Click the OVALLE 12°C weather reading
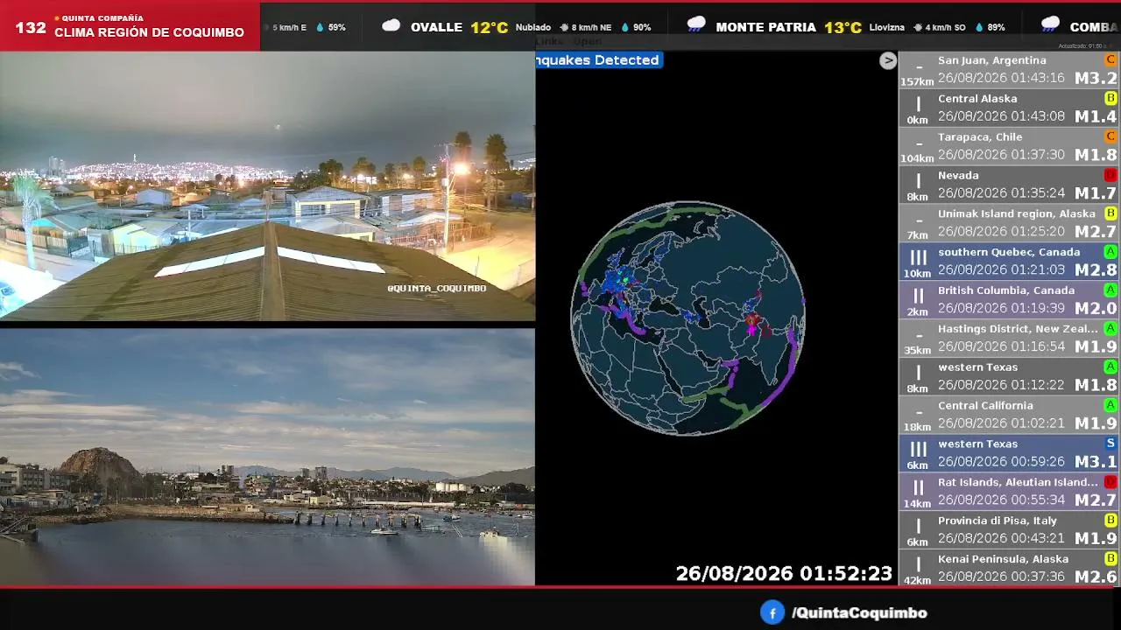1121x630 pixels. (x=459, y=27)
